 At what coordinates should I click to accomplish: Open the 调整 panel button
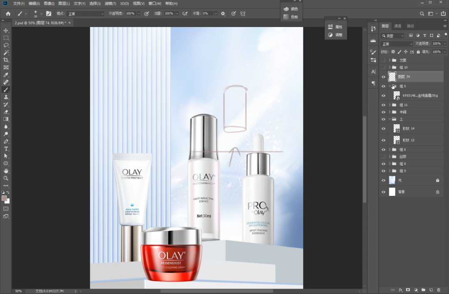coord(336,35)
